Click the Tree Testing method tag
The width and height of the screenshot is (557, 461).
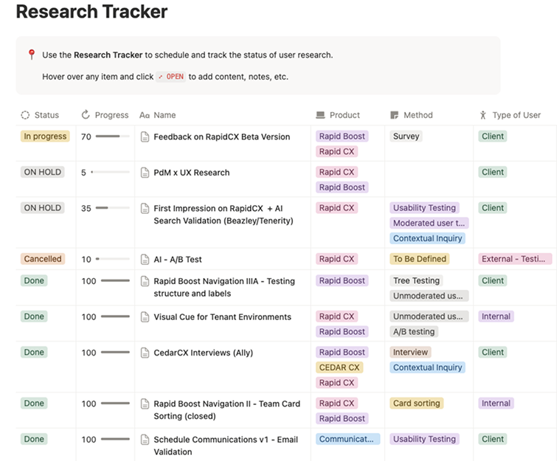tap(416, 280)
